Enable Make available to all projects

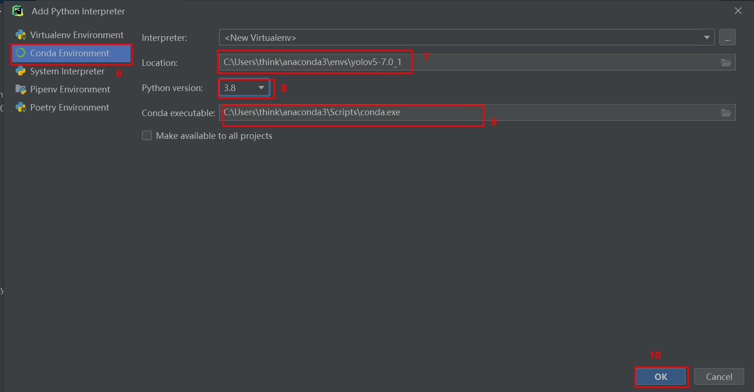coord(147,136)
